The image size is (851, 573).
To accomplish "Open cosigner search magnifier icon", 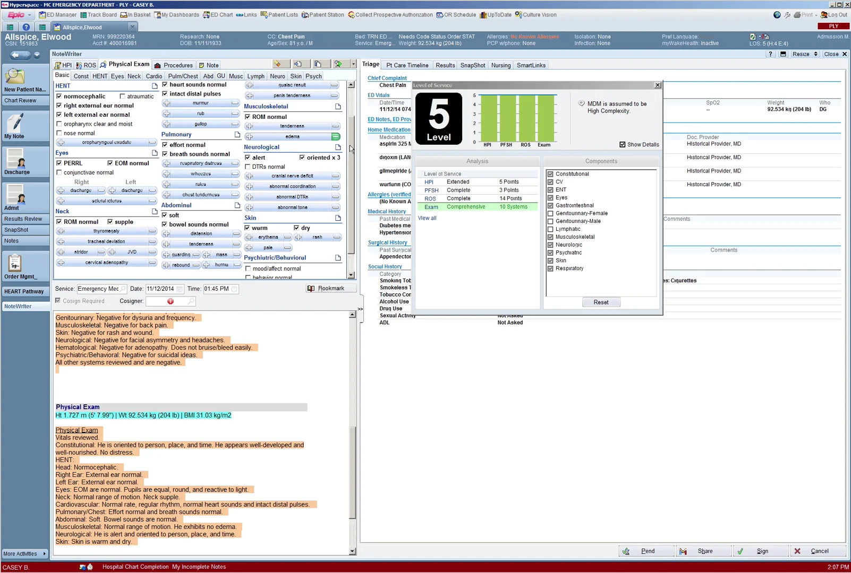I will pyautogui.click(x=191, y=301).
